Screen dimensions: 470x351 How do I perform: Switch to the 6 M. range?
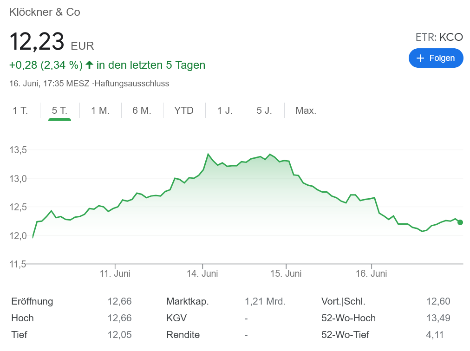tap(141, 110)
